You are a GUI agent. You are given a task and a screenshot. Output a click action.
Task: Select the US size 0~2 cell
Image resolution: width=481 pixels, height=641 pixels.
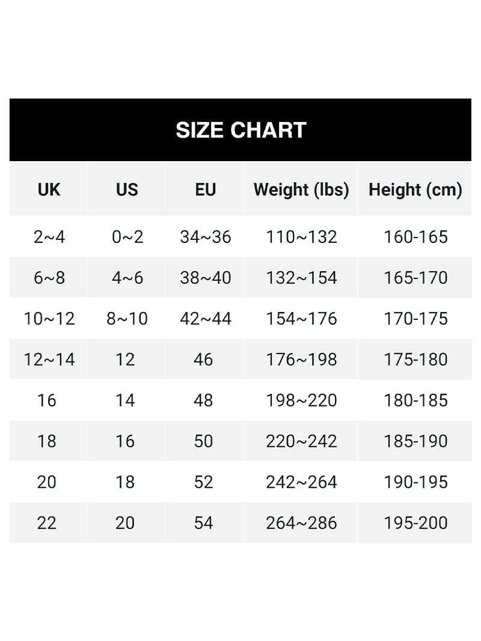(x=127, y=237)
